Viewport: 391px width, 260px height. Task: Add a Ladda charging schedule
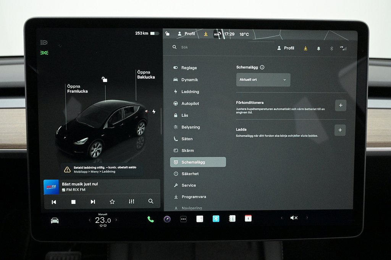tap(340, 130)
